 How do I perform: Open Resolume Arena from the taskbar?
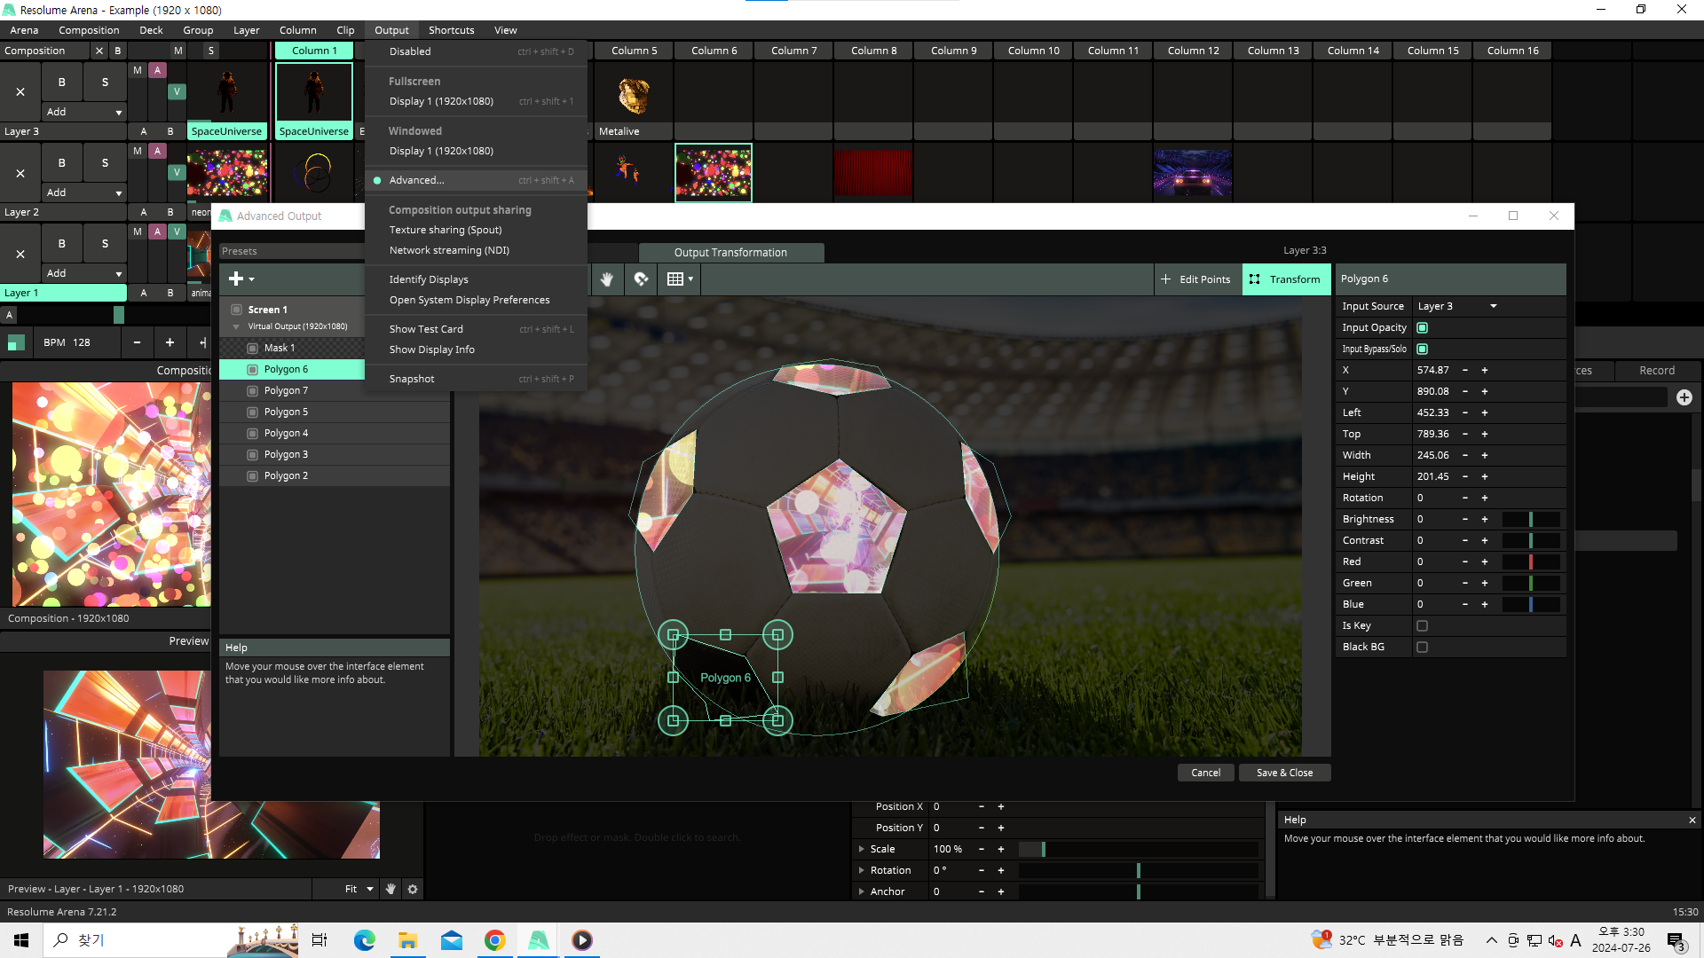539,940
